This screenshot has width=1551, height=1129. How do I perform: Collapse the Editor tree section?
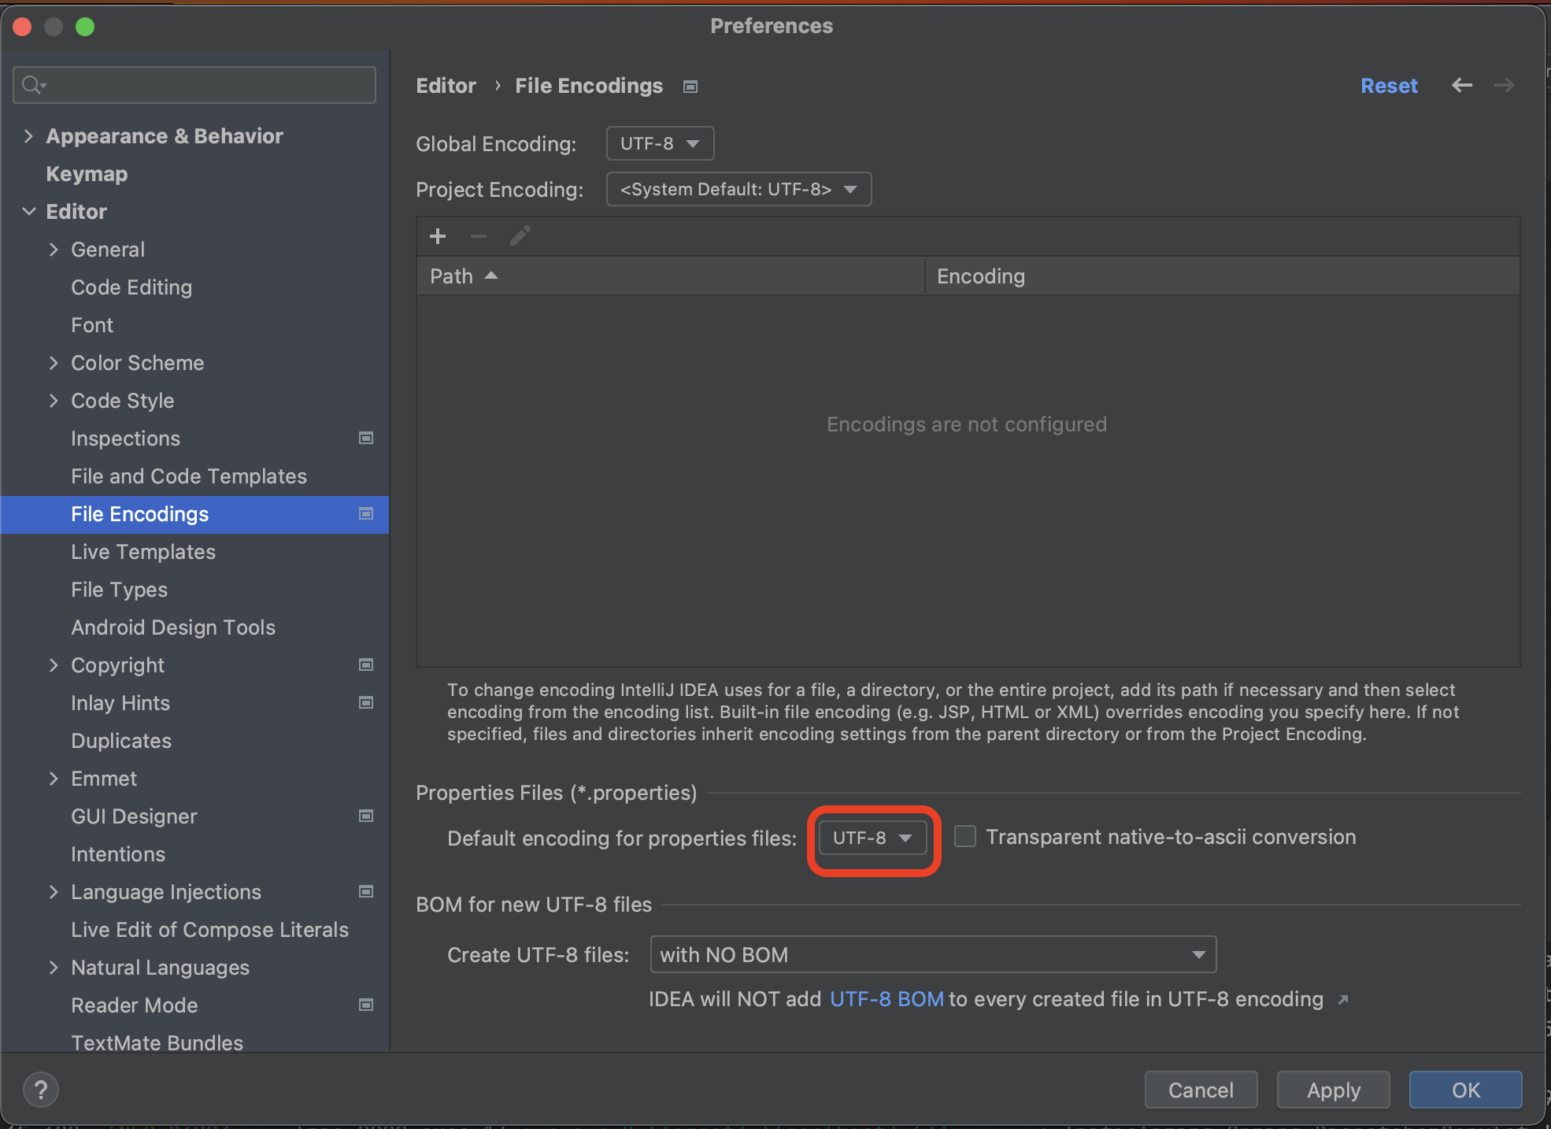28,211
